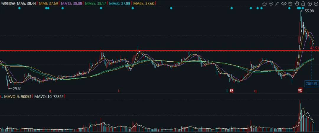Click the MAVOL10 volume indicator label
The width and height of the screenshot is (319, 133).
click(x=49, y=96)
